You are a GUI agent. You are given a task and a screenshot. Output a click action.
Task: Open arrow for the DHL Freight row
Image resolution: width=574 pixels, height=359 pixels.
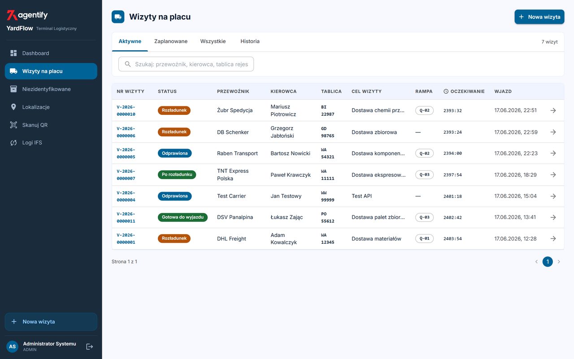pos(553,239)
